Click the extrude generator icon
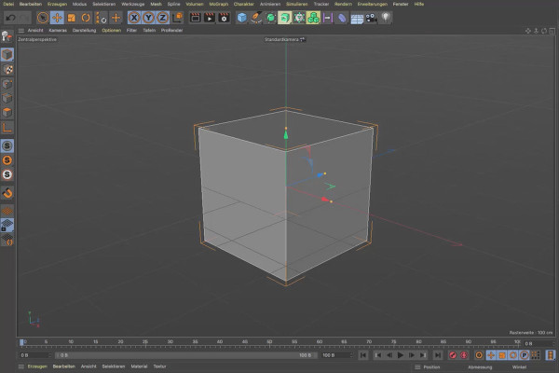This screenshot has height=373, width=559. coord(284,18)
